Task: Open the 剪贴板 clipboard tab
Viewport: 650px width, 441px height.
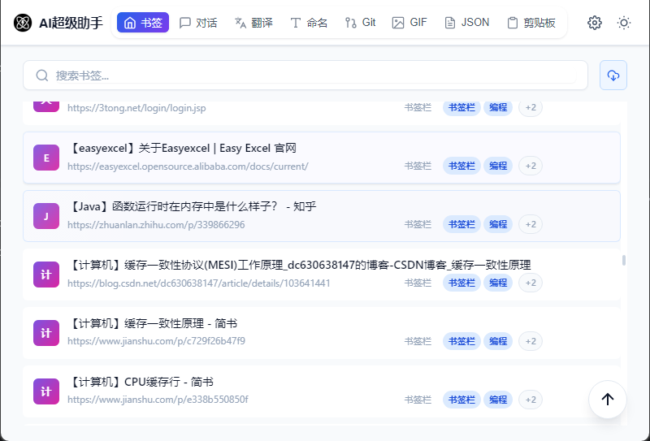Action: pyautogui.click(x=531, y=23)
